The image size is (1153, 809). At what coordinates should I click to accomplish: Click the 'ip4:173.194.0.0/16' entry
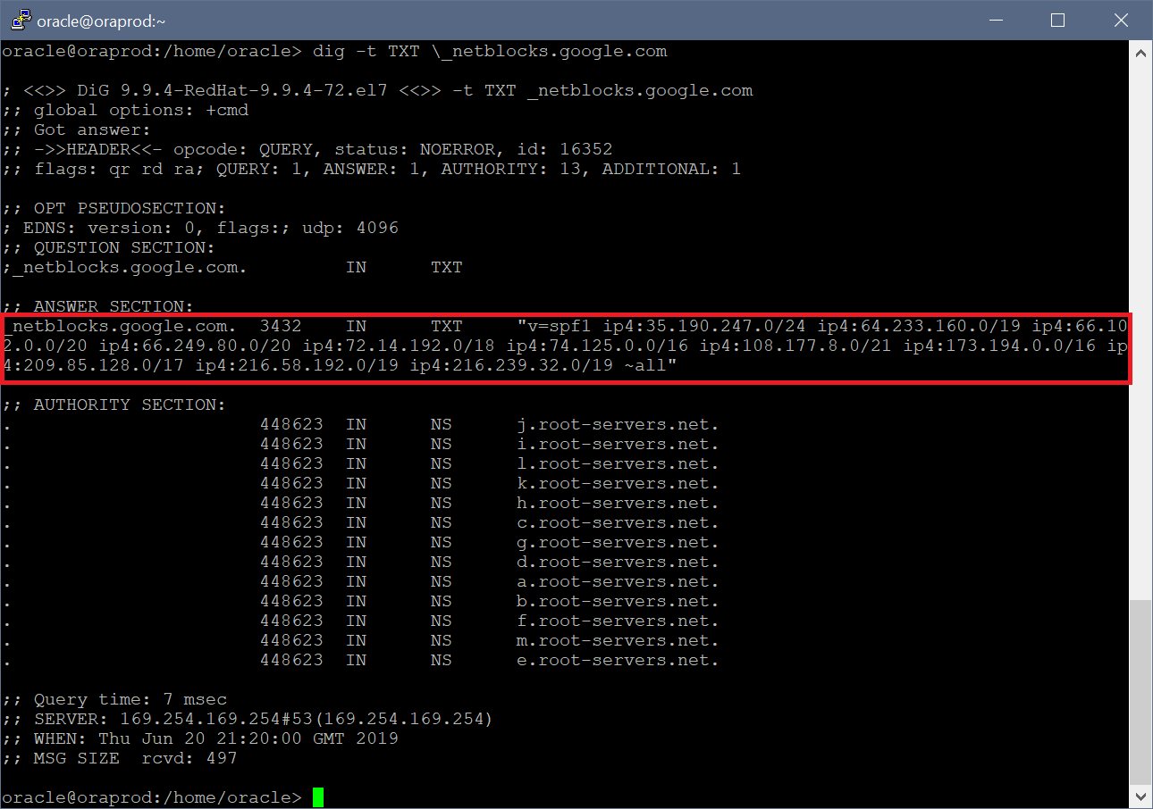1000,346
